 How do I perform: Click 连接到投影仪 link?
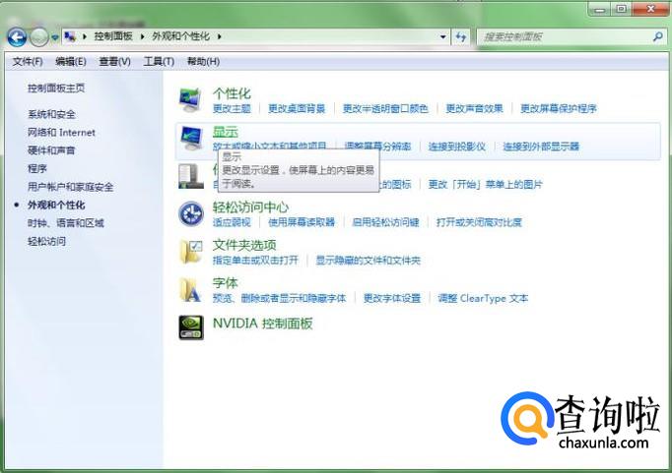coord(457,147)
